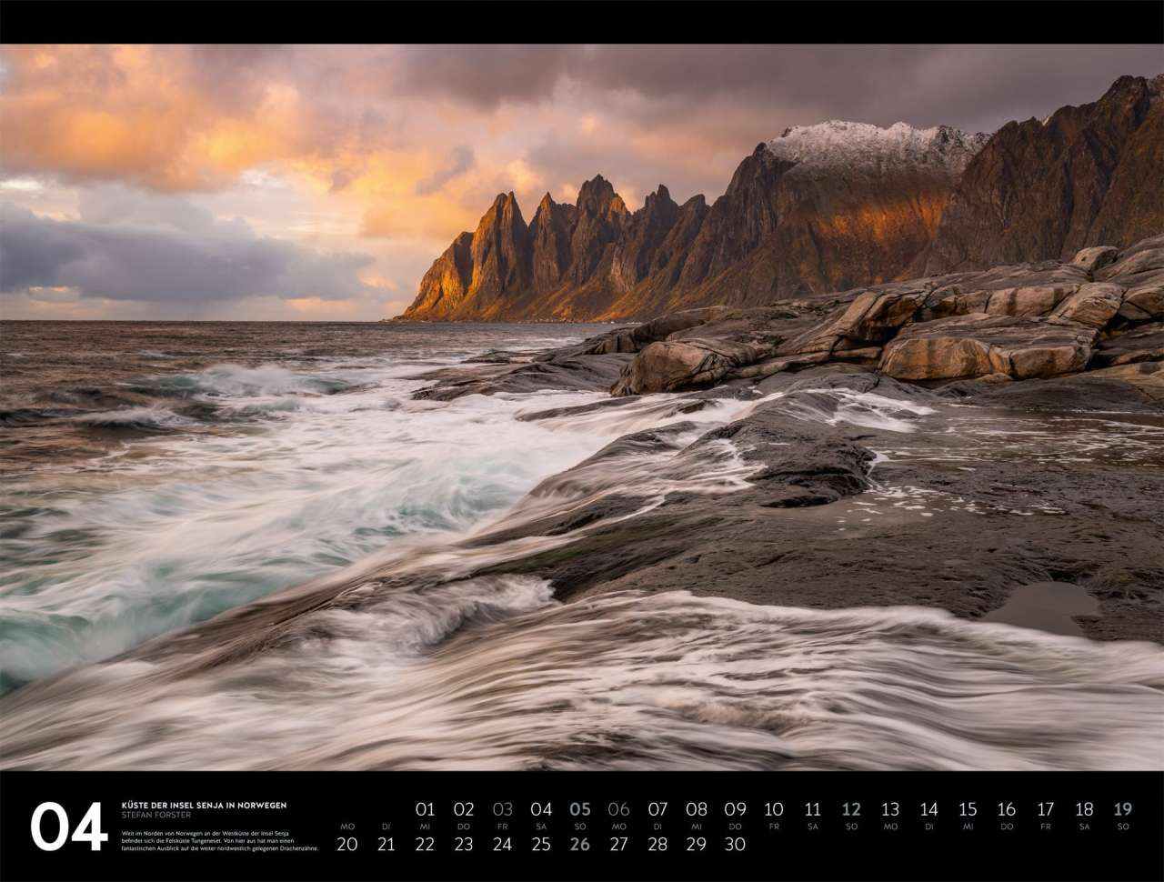This screenshot has height=882, width=1164.
Task: Click greyed-out date 06
Action: pos(618,809)
